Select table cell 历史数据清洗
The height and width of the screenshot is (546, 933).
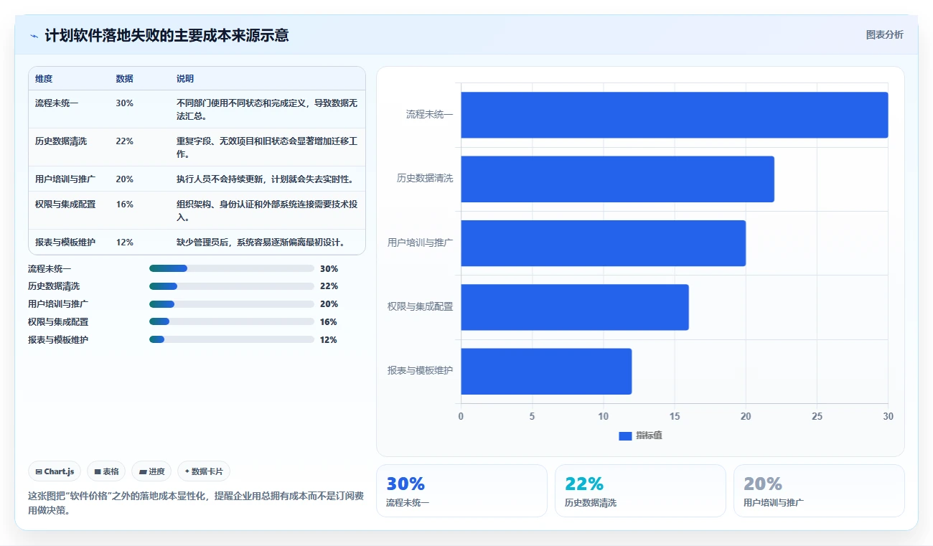(x=61, y=141)
